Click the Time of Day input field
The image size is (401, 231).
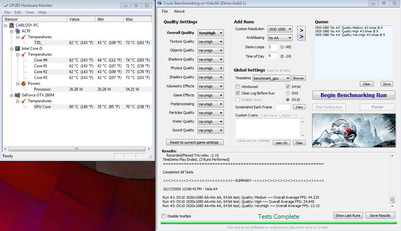point(273,56)
